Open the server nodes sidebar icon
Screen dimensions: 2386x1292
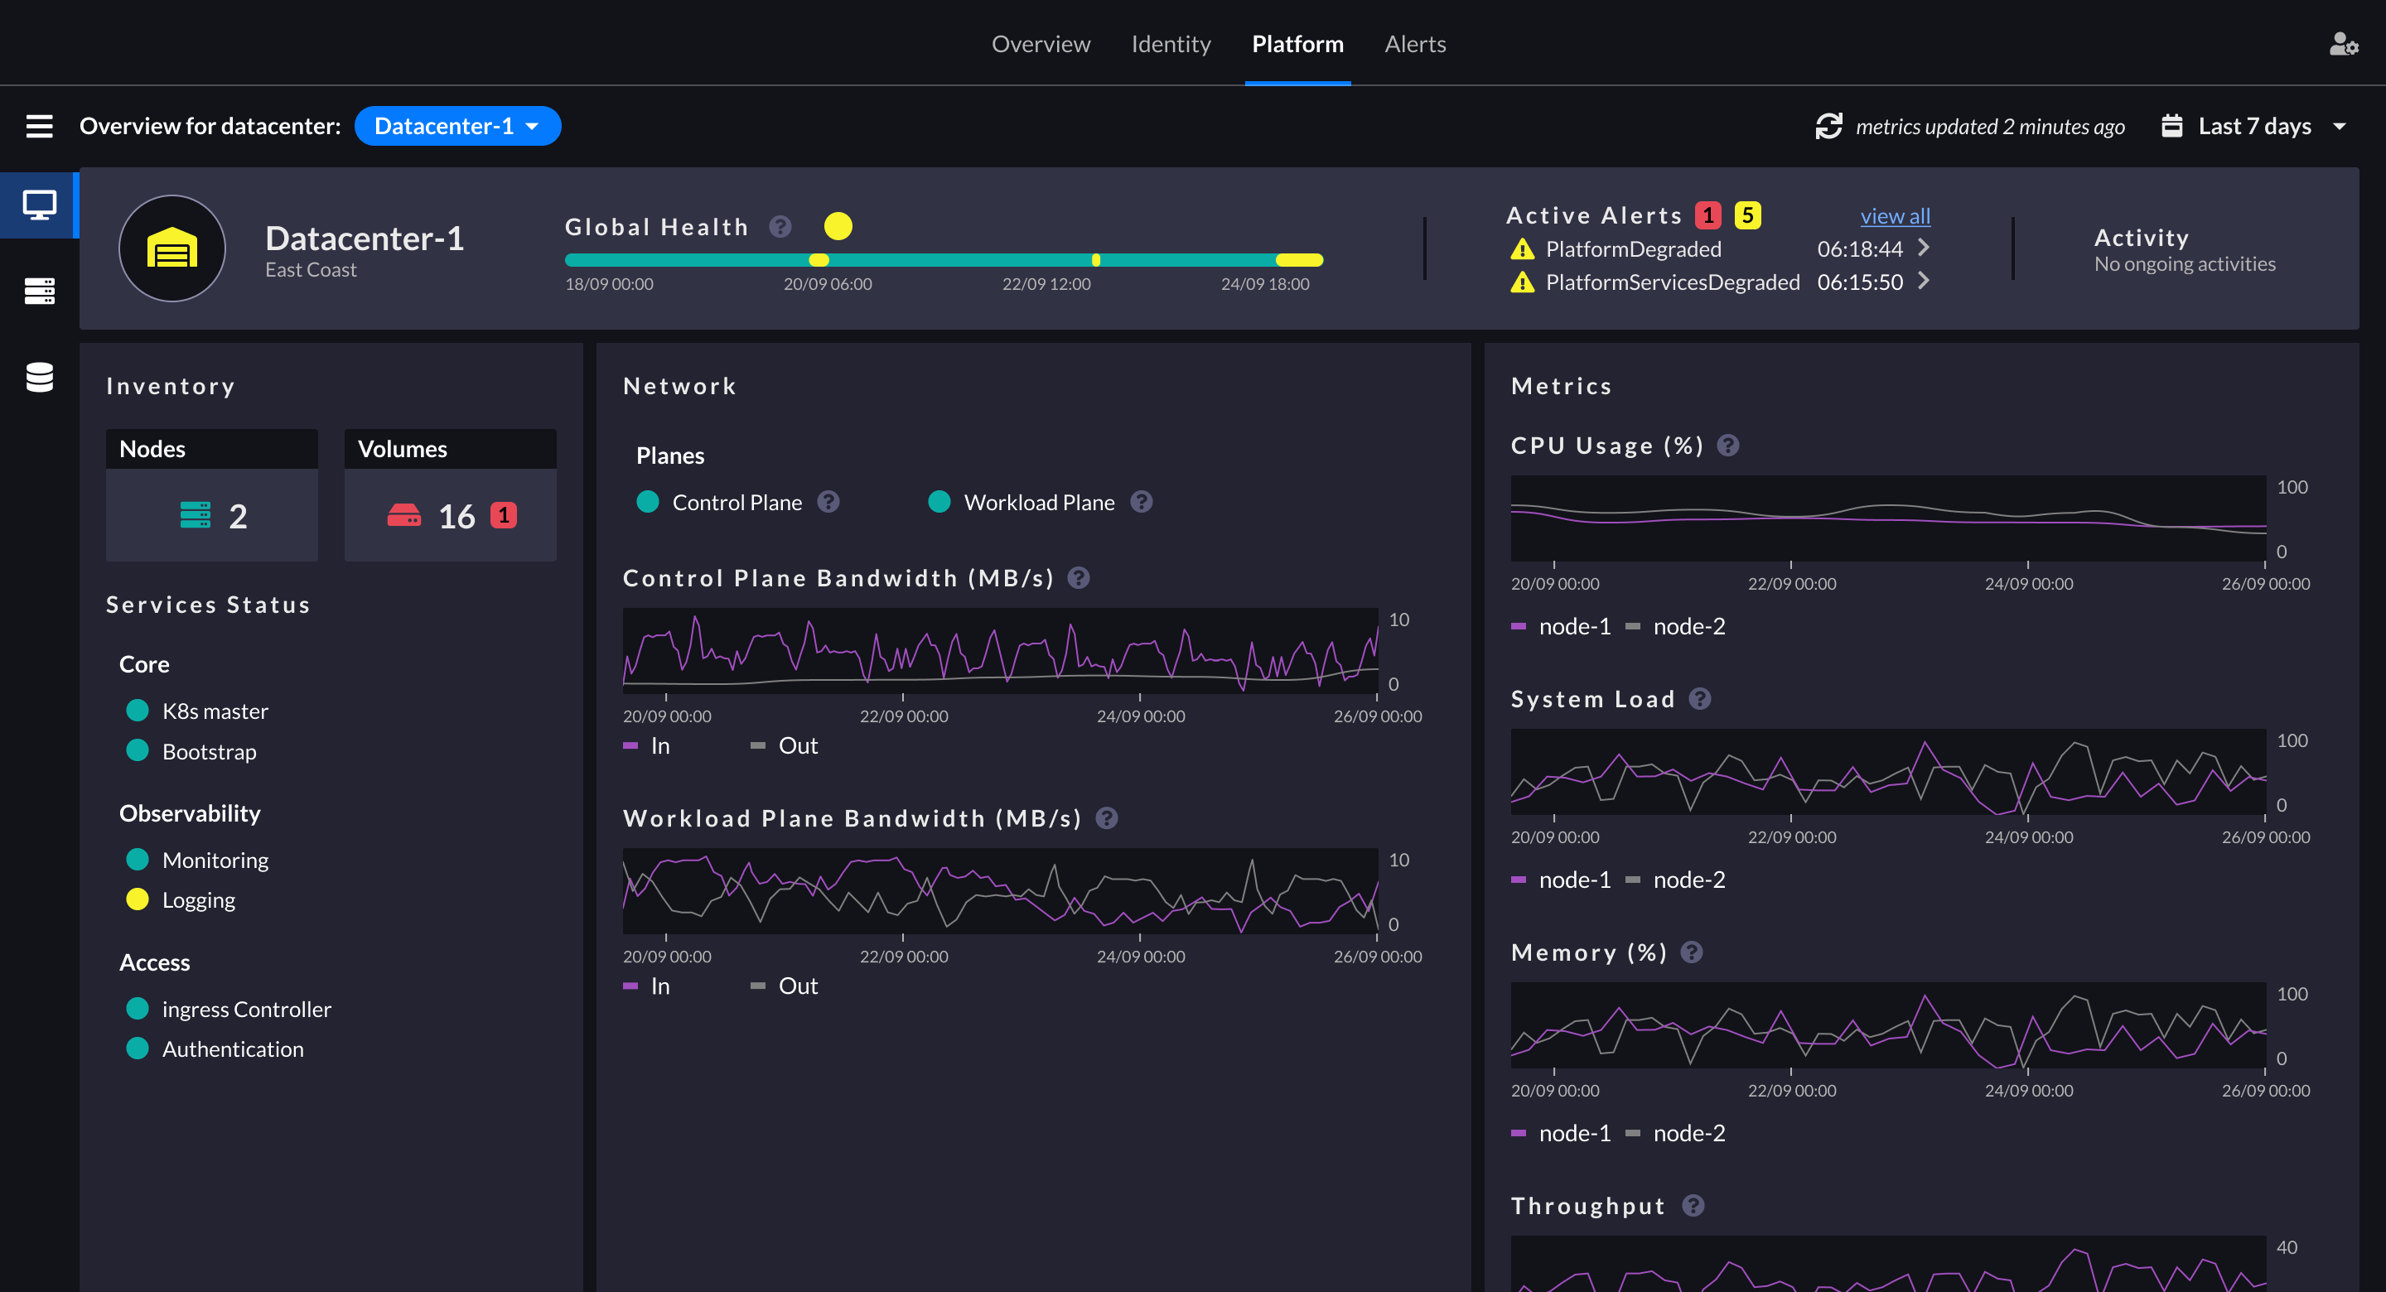click(x=39, y=291)
